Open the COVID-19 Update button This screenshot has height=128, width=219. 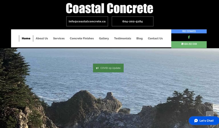pyautogui.click(x=108, y=68)
